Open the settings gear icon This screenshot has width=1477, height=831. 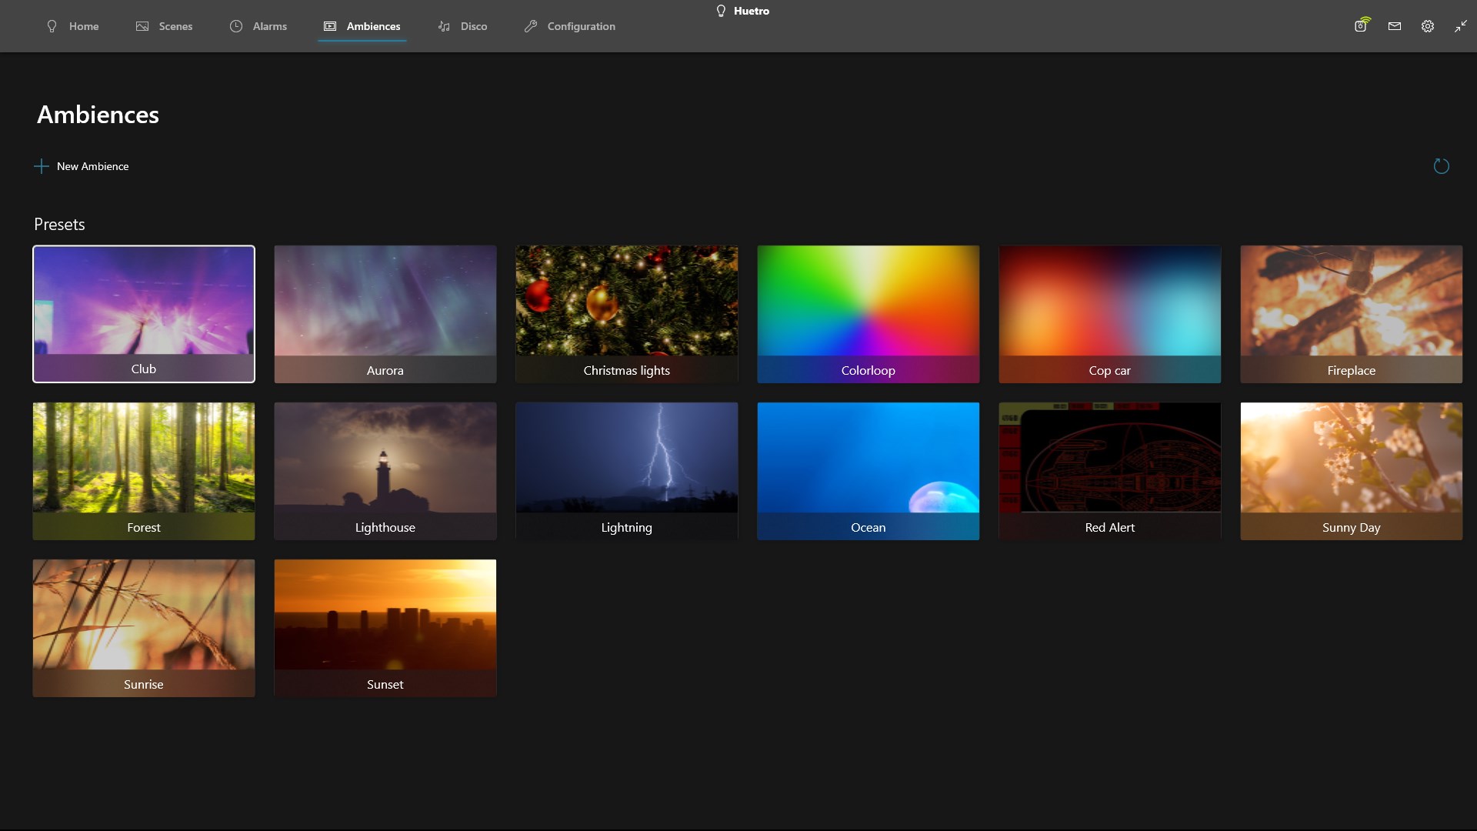coord(1427,26)
